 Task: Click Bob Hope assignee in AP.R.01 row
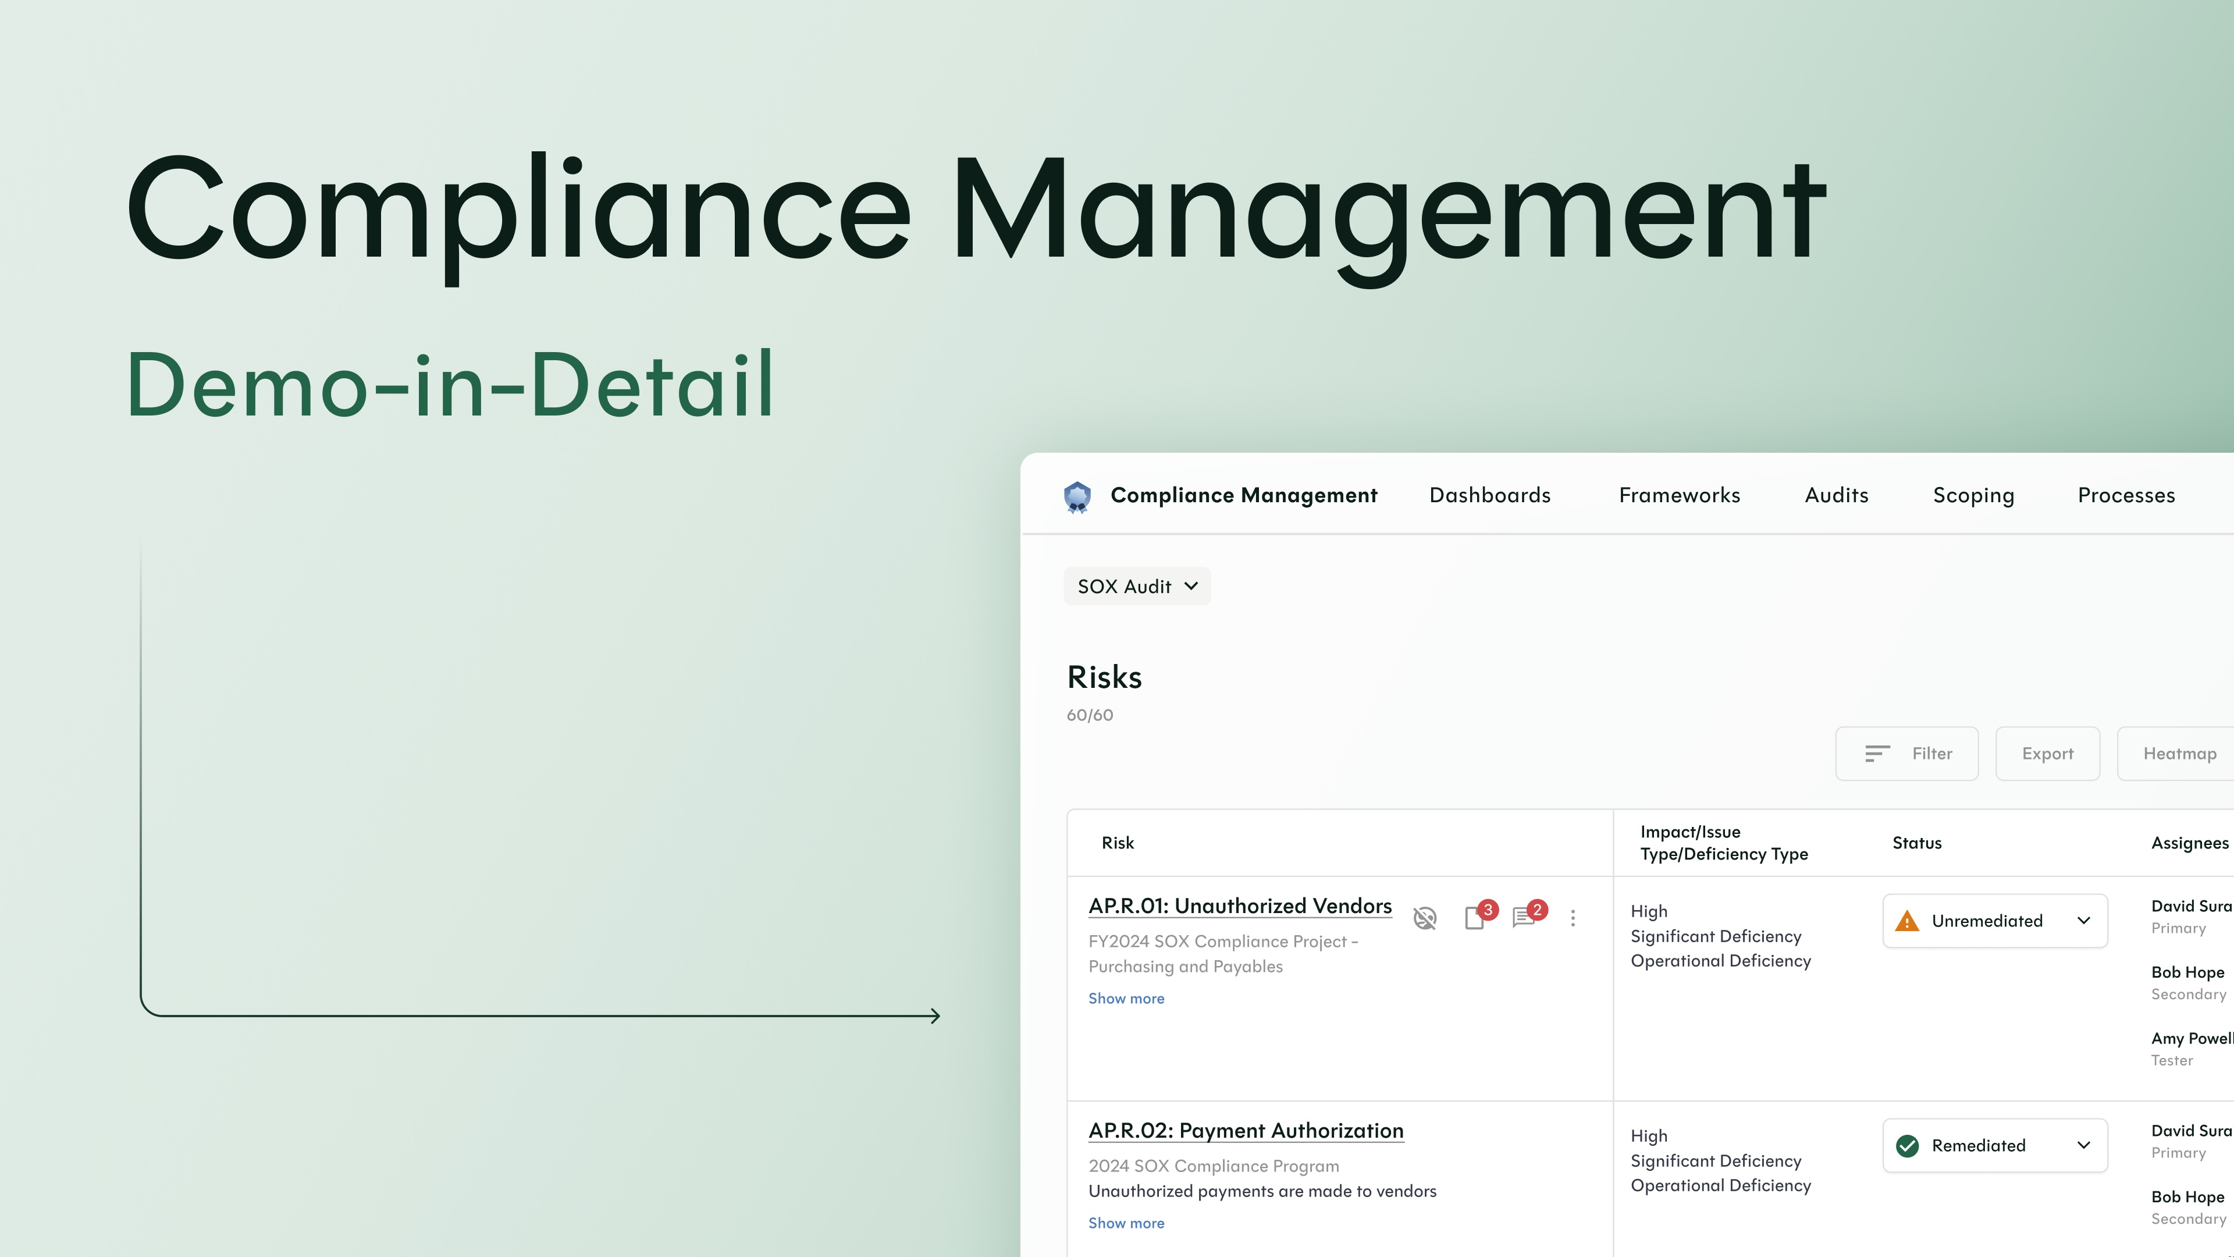coord(2187,972)
